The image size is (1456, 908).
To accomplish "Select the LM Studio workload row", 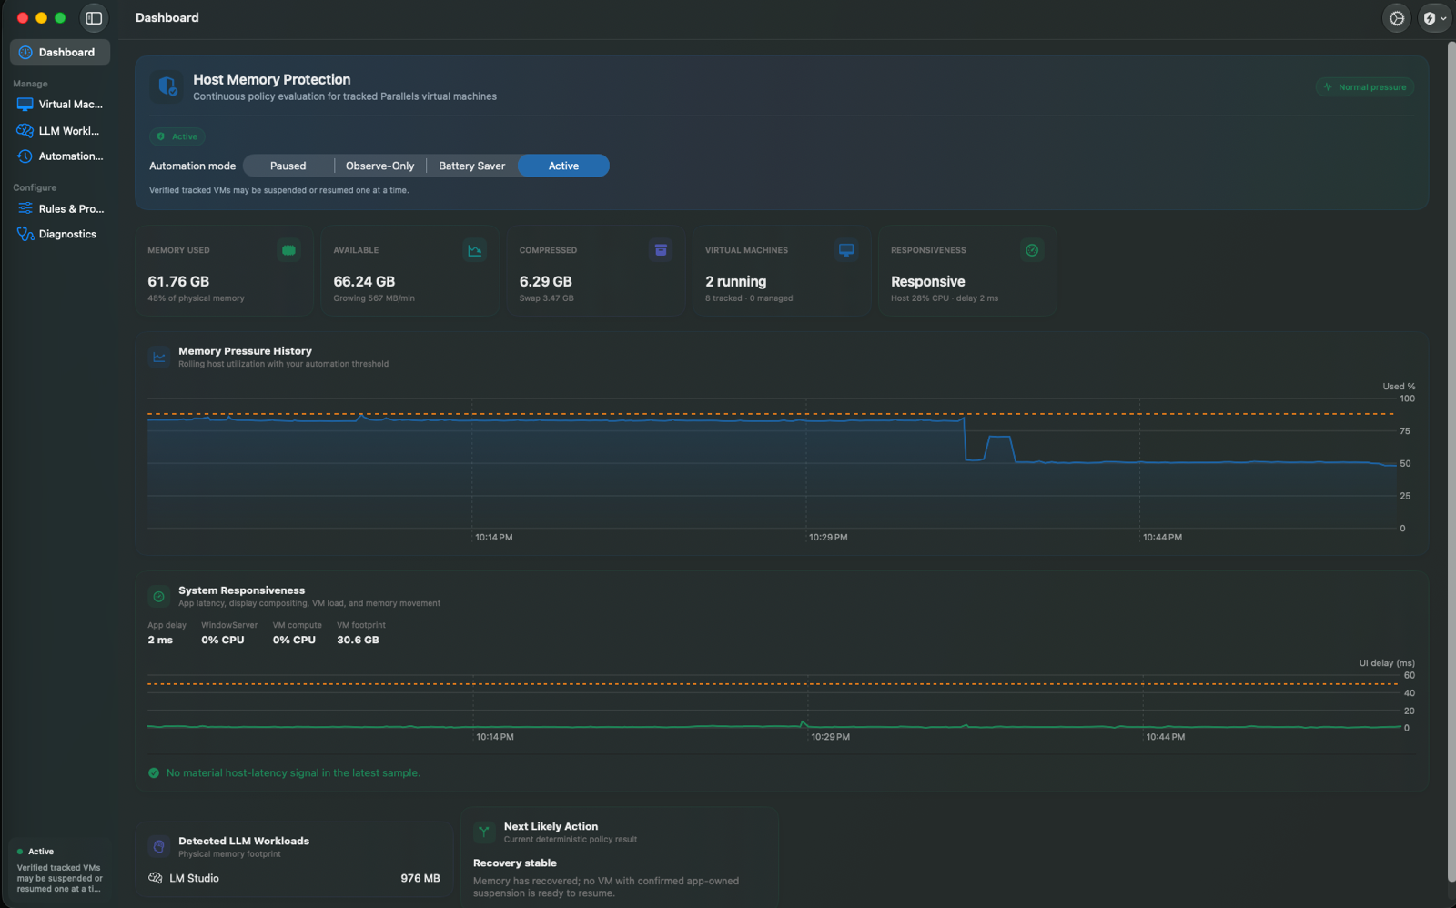I will [294, 878].
